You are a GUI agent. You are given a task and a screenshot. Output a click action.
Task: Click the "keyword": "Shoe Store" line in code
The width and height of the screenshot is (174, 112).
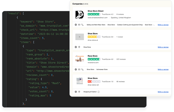click(37, 22)
